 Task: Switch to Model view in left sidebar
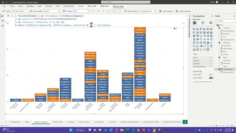pos(3,26)
